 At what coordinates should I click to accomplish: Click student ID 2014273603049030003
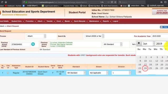click(x=29, y=73)
